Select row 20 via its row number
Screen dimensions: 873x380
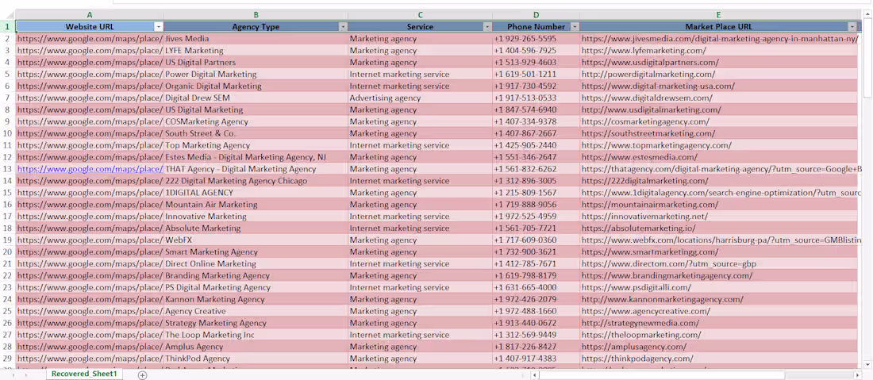(x=8, y=252)
